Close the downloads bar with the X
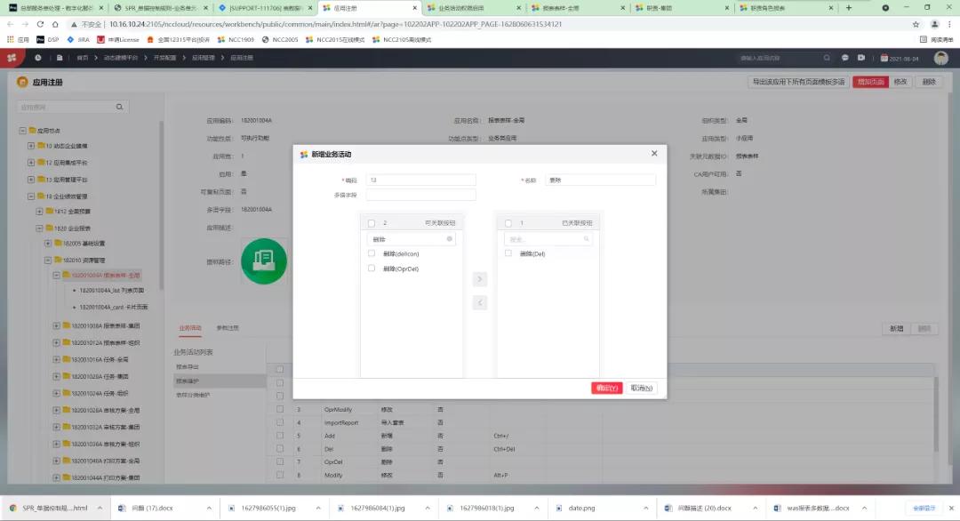960x521 pixels. click(x=951, y=509)
